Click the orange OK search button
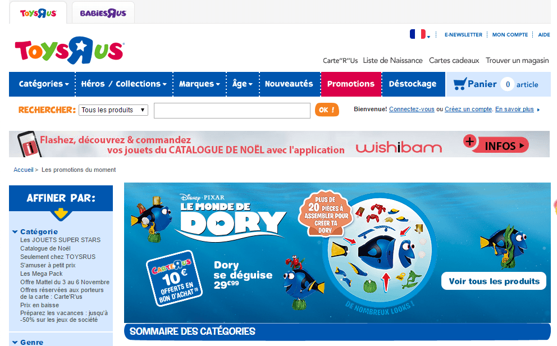This screenshot has width=557, height=346. (x=327, y=110)
